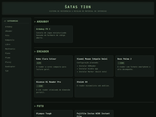Image resolution: width=156 pixels, height=117 pixels.
Task: Click the Hisense Hi Reader Pro description
Action: tap(53, 91)
